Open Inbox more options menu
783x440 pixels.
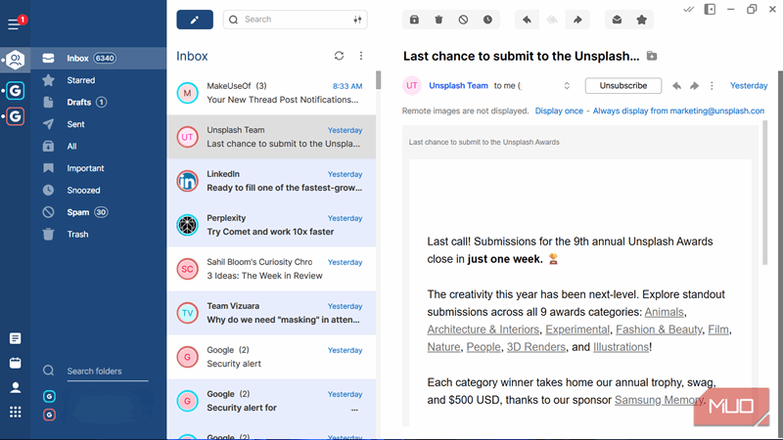(361, 56)
